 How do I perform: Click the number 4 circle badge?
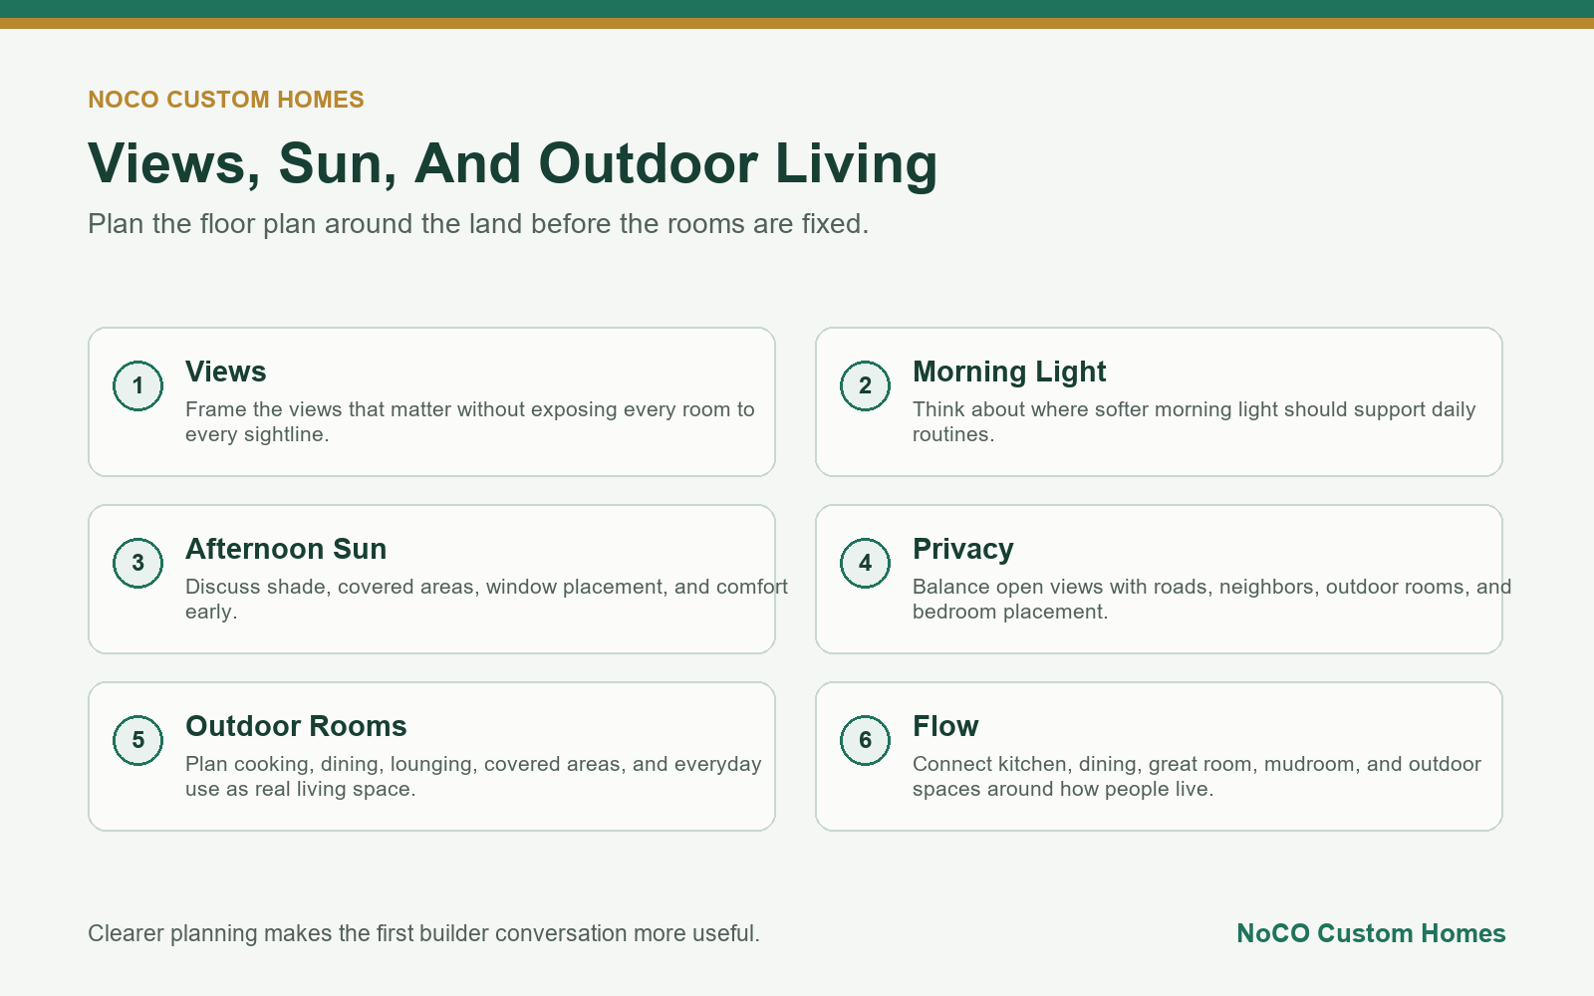[865, 564]
